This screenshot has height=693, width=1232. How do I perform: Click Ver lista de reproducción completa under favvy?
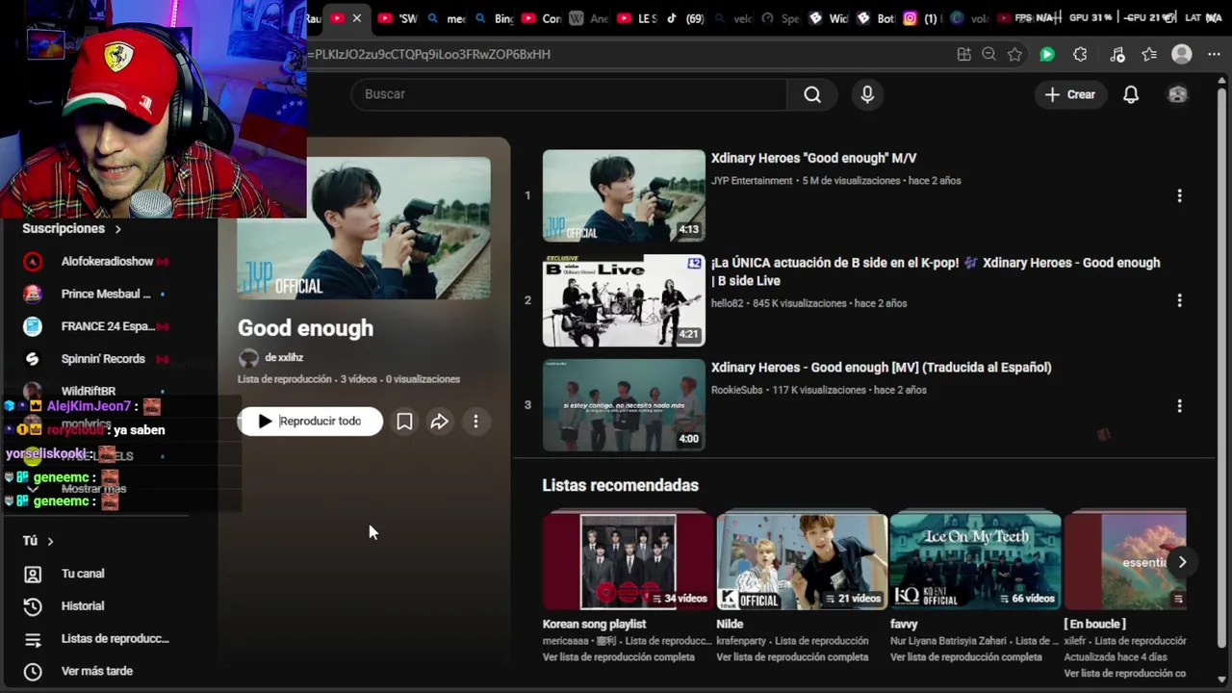coord(966,657)
